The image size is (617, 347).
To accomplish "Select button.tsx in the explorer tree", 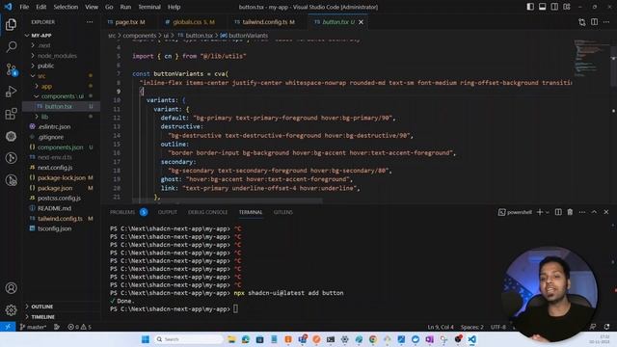I will pyautogui.click(x=58, y=106).
